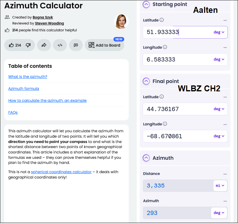Click the '214 people find this calculator helpful' text
This screenshot has height=223, width=238.
[x=44, y=30]
